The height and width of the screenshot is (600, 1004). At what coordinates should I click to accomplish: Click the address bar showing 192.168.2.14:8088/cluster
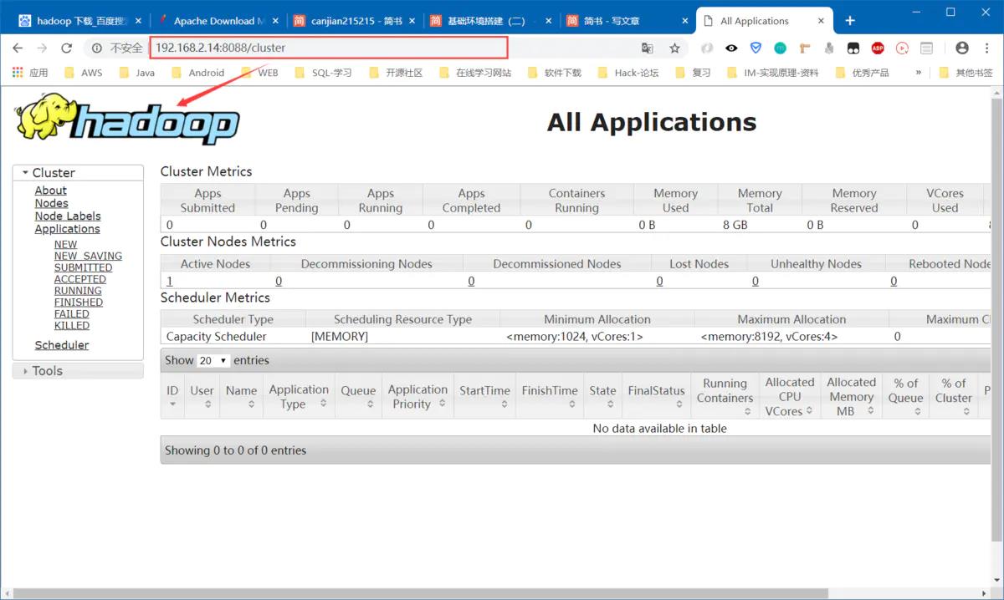[x=329, y=48]
